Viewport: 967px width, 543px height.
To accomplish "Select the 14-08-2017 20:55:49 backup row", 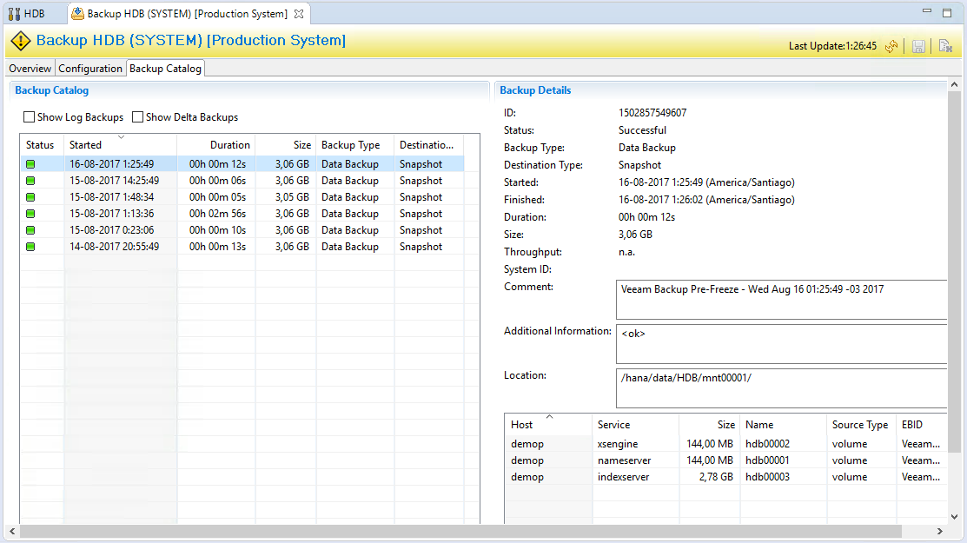I will coord(242,247).
